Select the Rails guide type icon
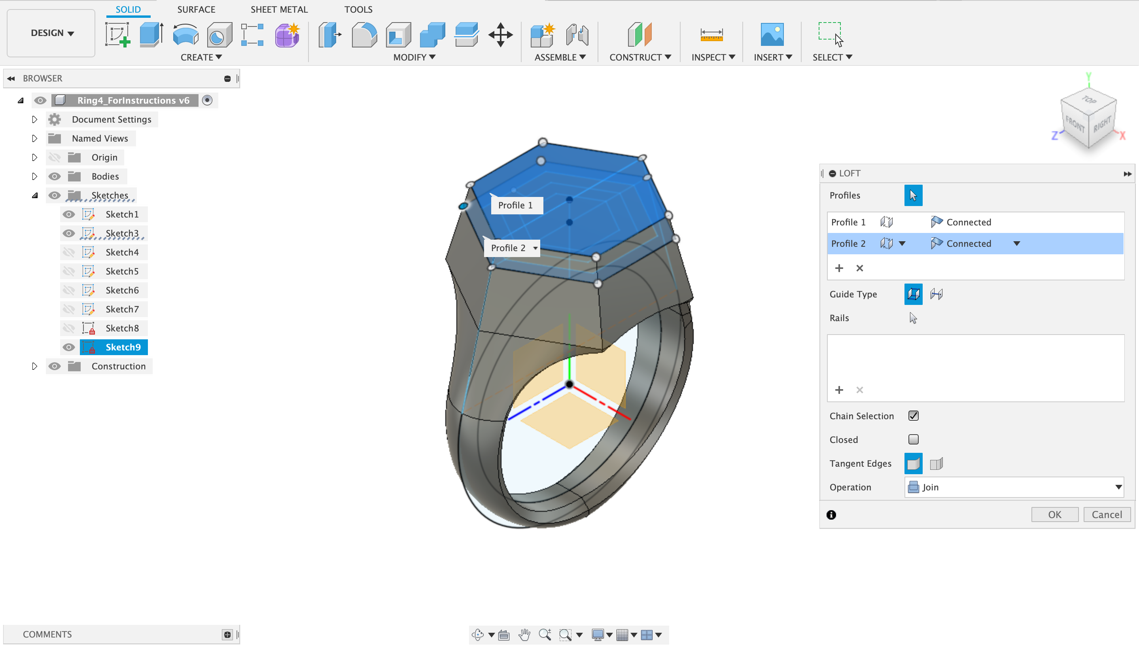The image size is (1139, 647). [x=913, y=294]
